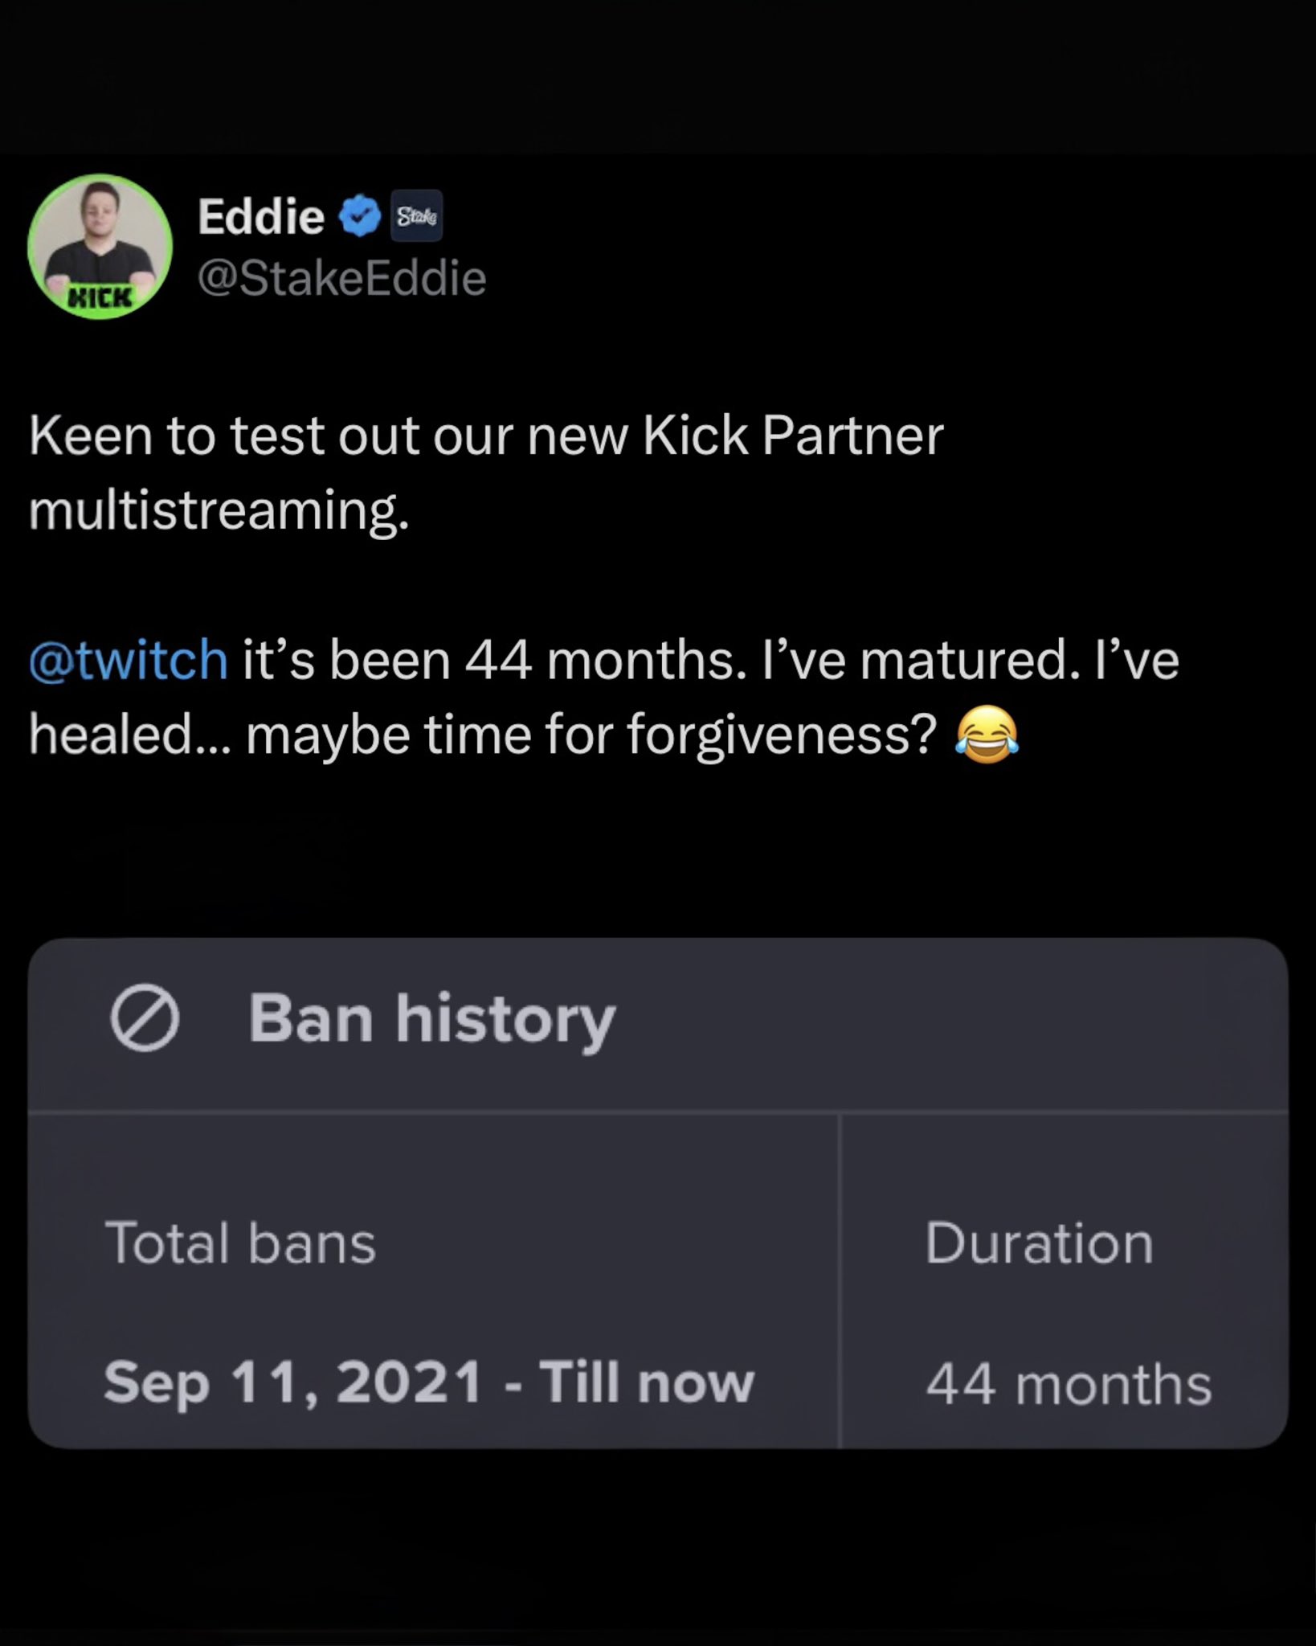The width and height of the screenshot is (1316, 1646).
Task: Click the word multistreaming in the tweet
Action: (x=219, y=510)
